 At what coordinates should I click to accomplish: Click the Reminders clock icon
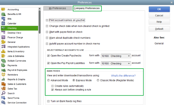point(3,75)
